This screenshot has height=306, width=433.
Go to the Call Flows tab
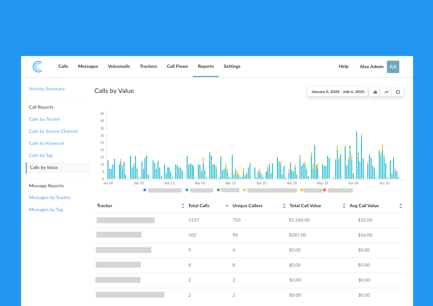[x=177, y=66]
